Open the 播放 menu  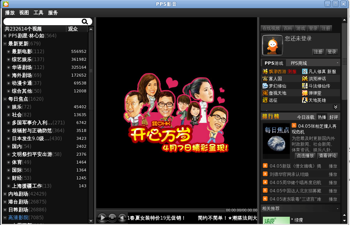pyautogui.click(x=10, y=13)
